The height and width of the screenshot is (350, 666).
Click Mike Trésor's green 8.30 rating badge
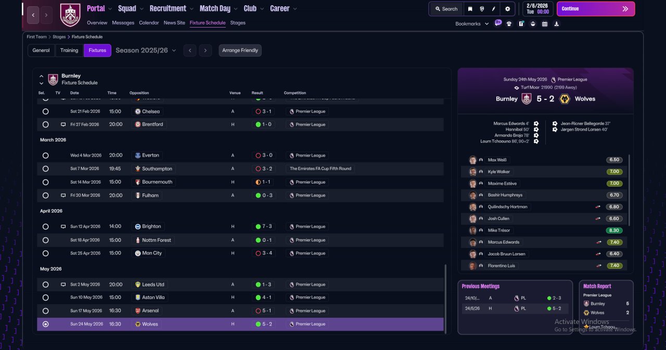(614, 230)
